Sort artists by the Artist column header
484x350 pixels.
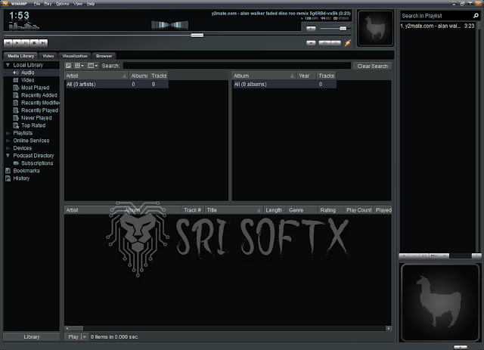point(96,76)
